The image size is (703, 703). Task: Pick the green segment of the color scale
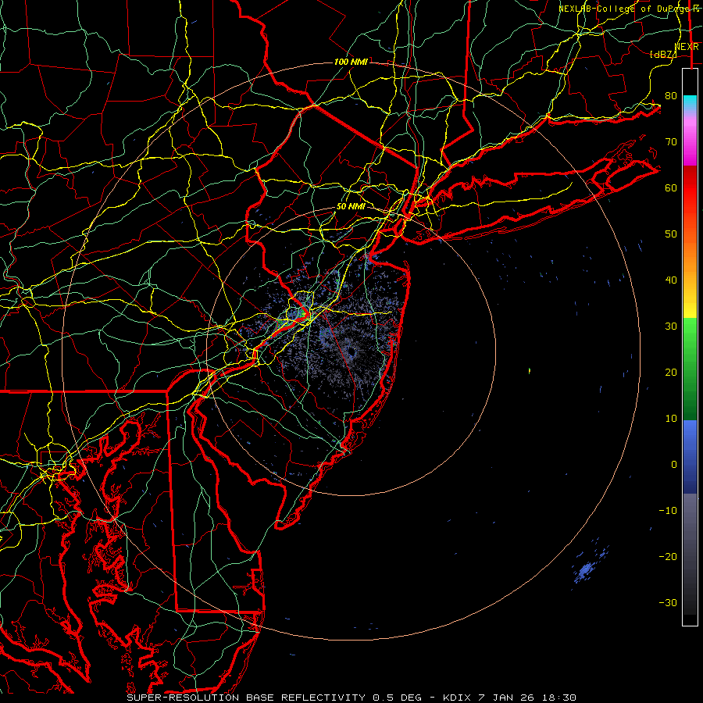pos(690,369)
